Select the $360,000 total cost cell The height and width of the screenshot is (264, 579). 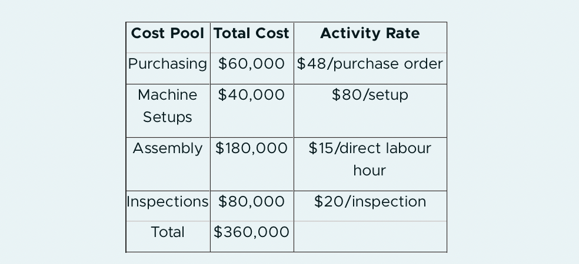252,237
